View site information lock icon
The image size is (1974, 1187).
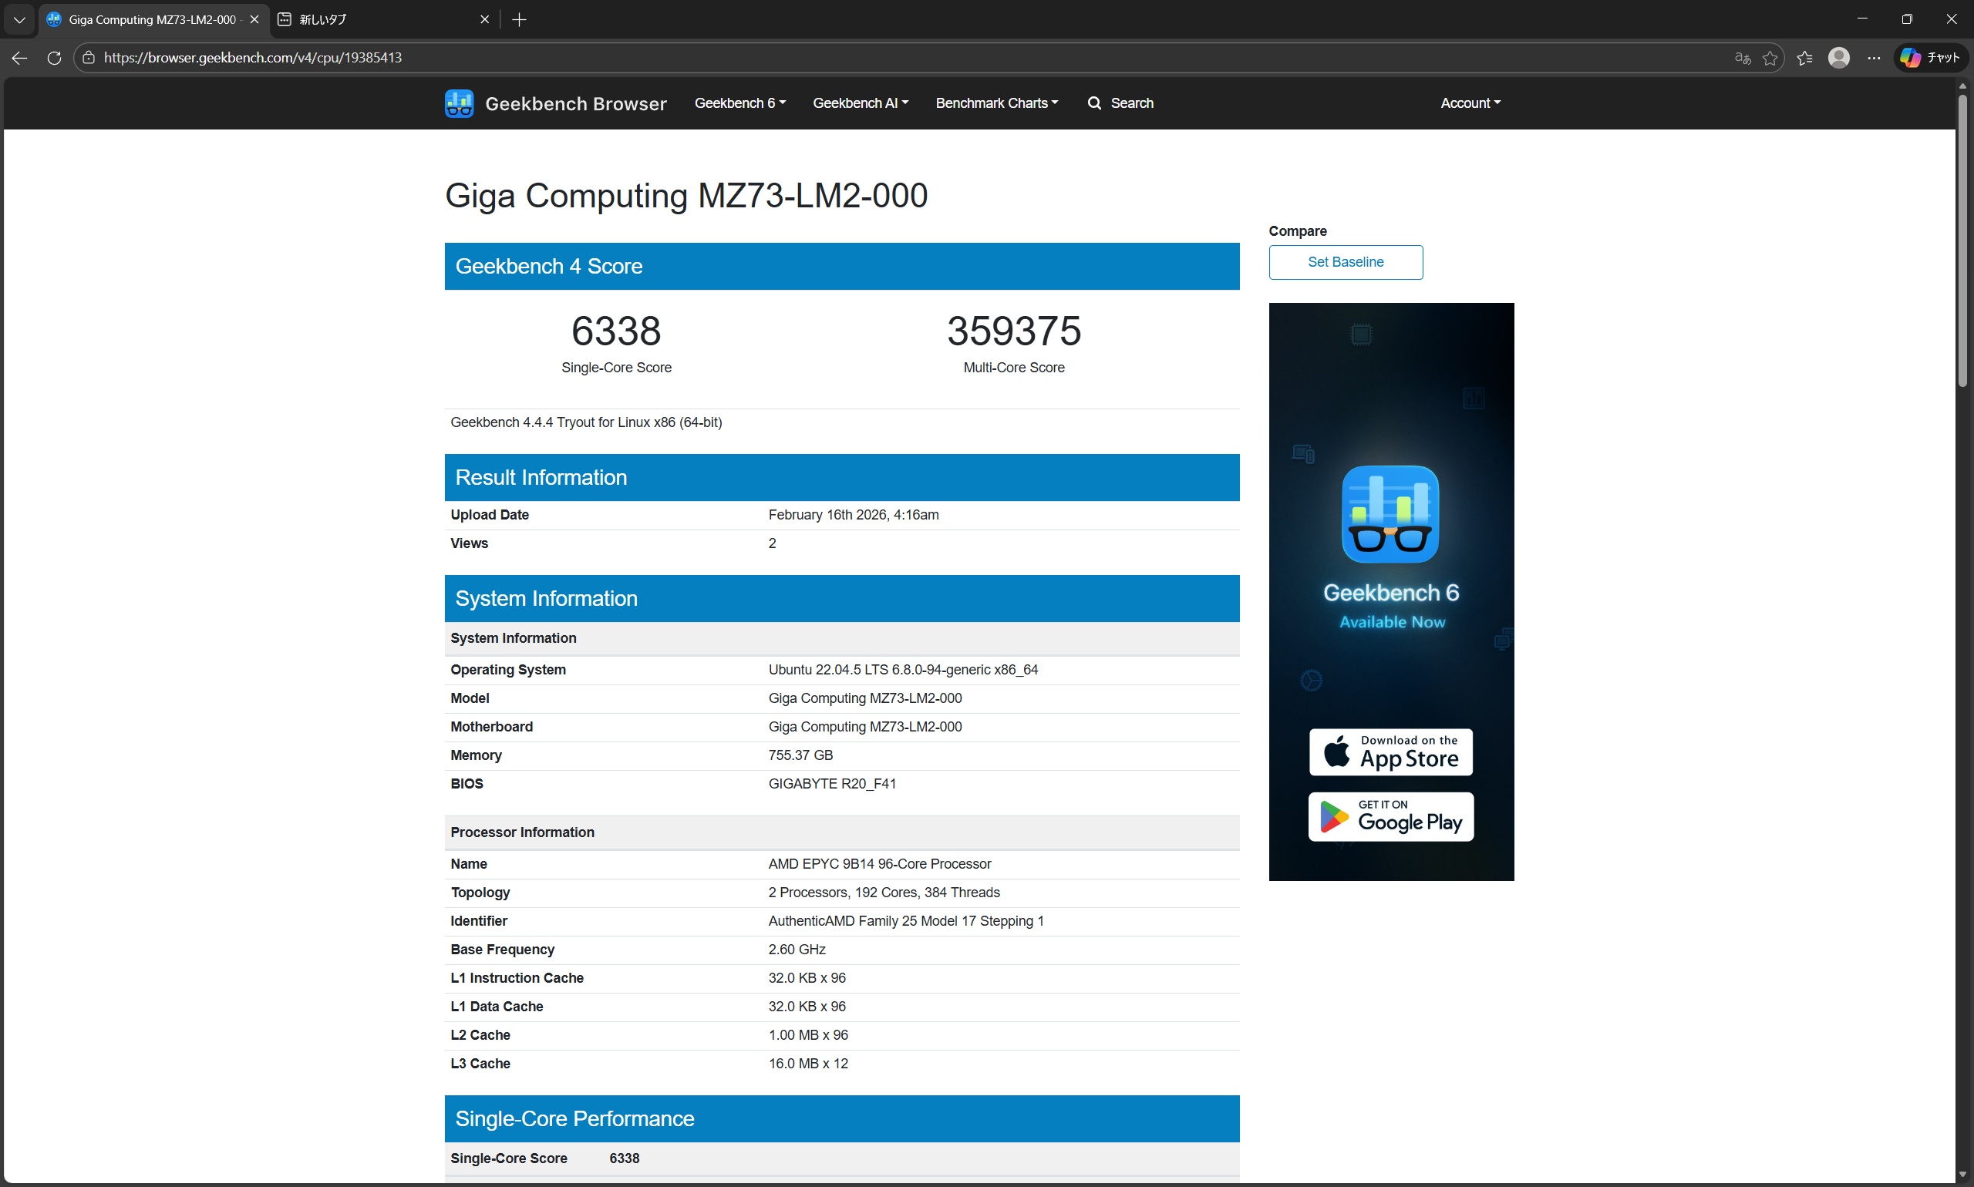tap(89, 58)
